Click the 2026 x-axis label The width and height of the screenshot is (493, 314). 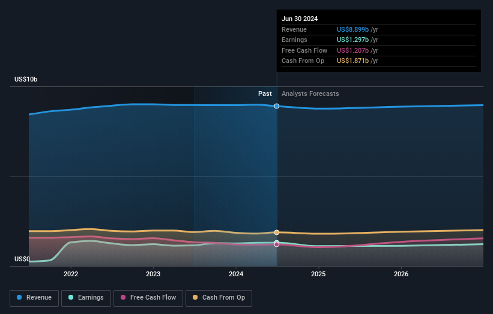(401, 274)
